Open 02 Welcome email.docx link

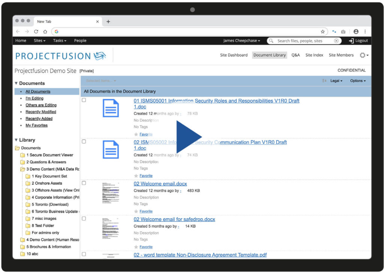tap(160, 184)
